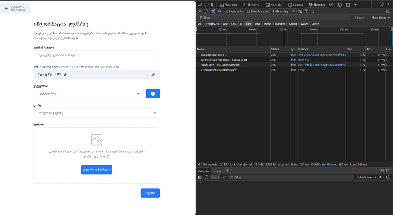Toggle device emulation icon in DevTools
The image size is (393, 215).
[206, 5]
